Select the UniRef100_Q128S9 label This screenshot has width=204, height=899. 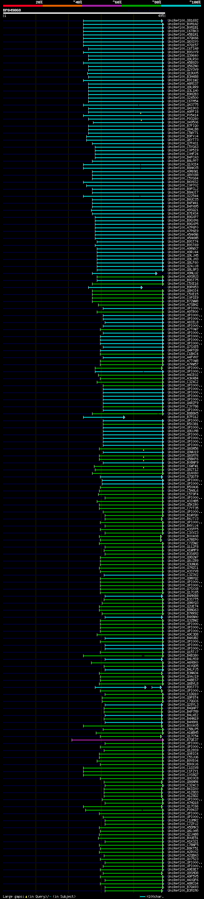click(183, 750)
